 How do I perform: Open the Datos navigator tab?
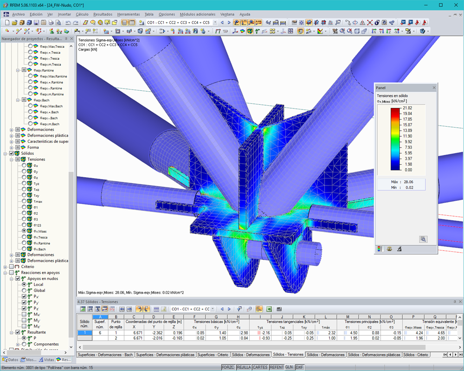(10, 360)
